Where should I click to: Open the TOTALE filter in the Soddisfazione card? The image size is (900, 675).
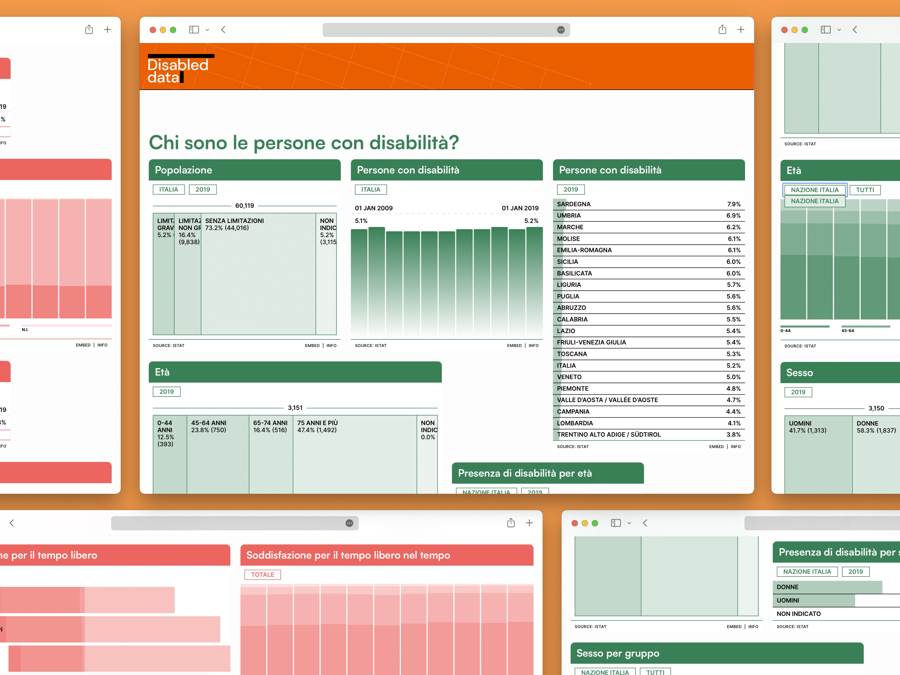[262, 575]
